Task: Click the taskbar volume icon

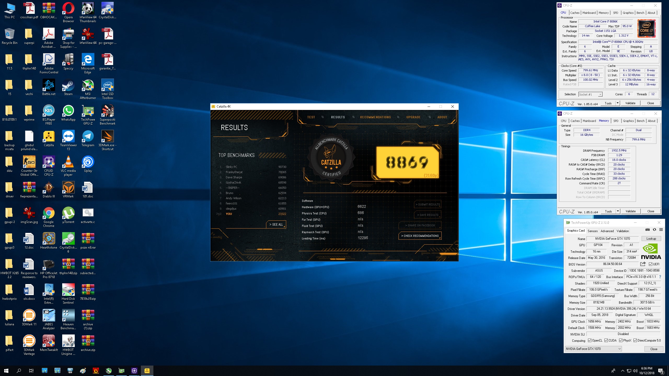Action: click(635, 371)
